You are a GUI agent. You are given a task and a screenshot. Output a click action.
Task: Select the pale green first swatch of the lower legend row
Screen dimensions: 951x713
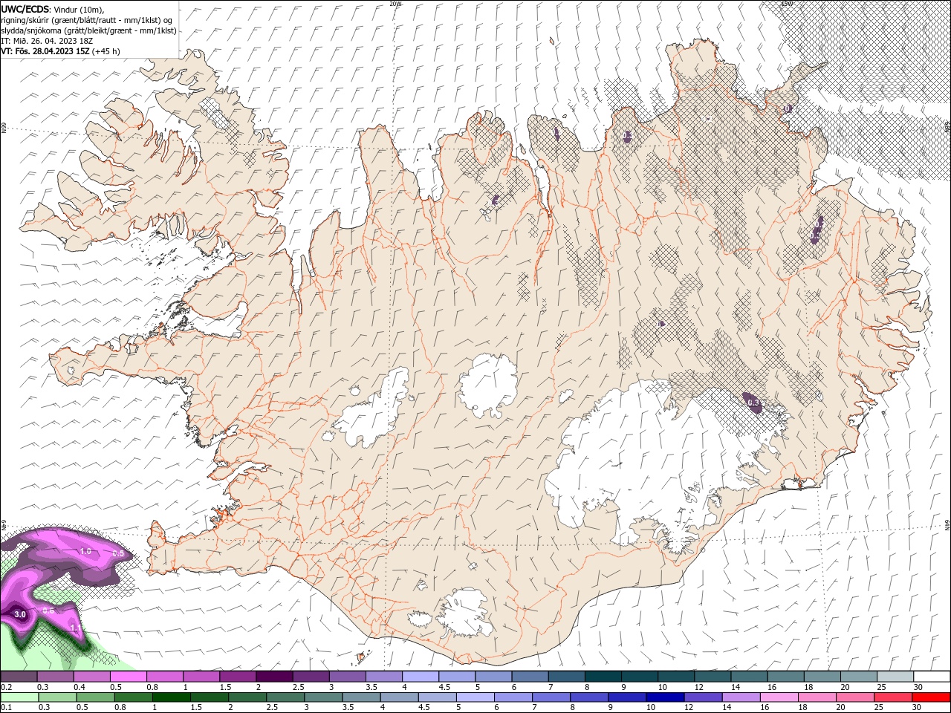coord(19,697)
